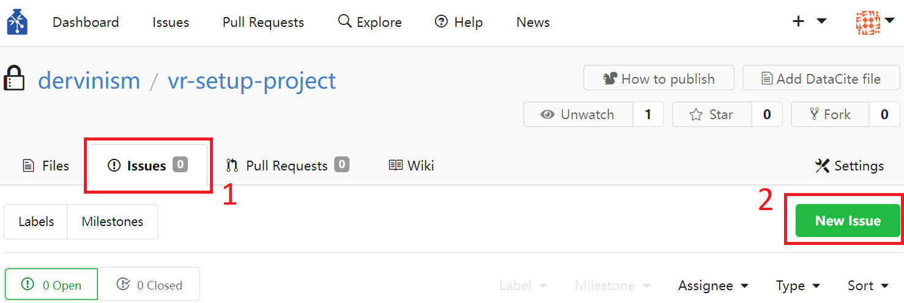The width and height of the screenshot is (904, 303).
Task: Open the Explore search page
Action: [x=370, y=22]
